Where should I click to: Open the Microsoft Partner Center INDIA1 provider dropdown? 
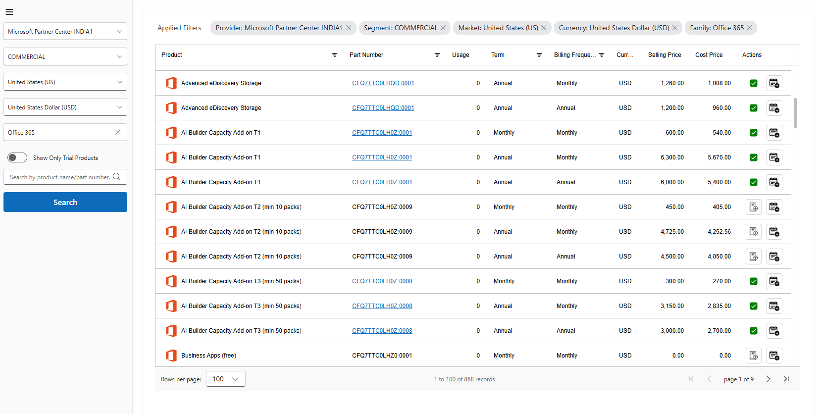[x=65, y=31]
